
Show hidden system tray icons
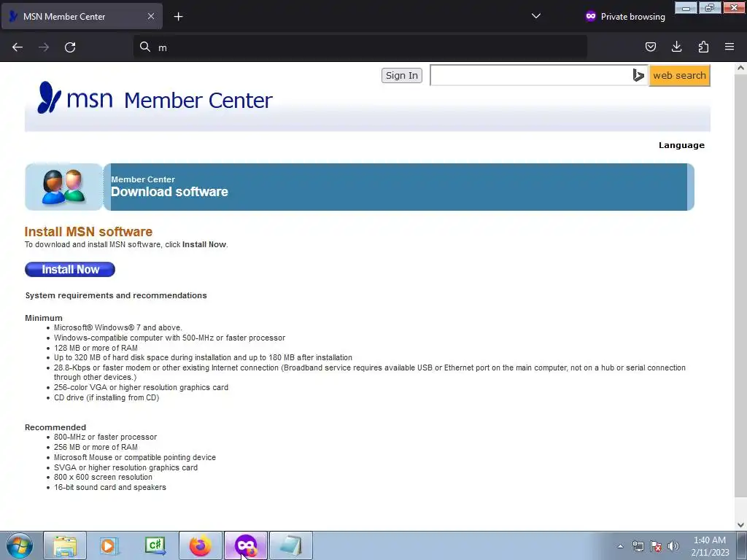[620, 546]
